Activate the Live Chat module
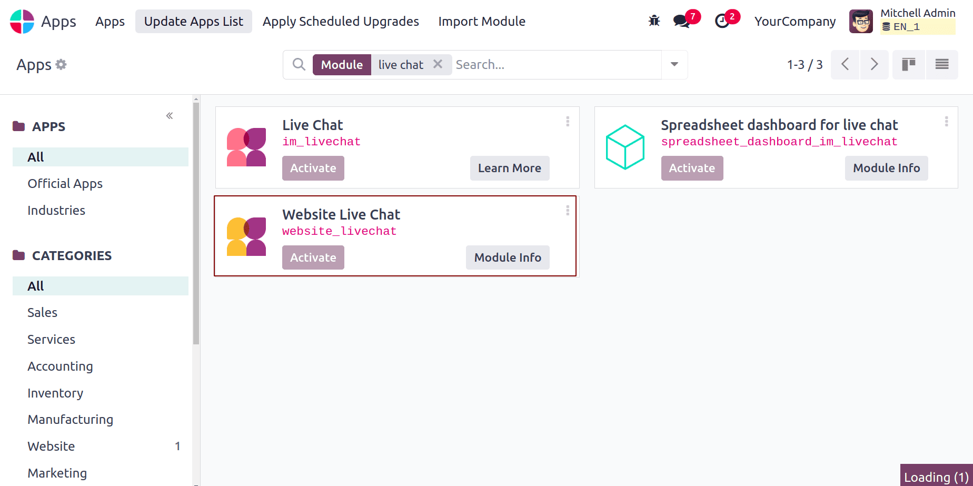 tap(313, 168)
